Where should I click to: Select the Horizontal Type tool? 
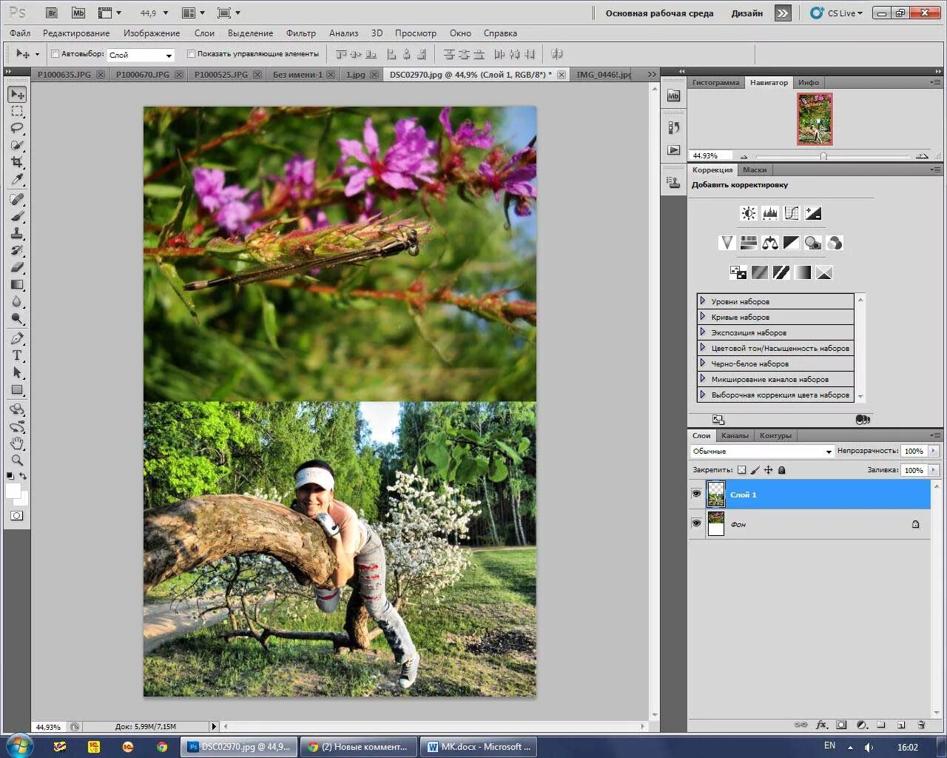[x=17, y=356]
